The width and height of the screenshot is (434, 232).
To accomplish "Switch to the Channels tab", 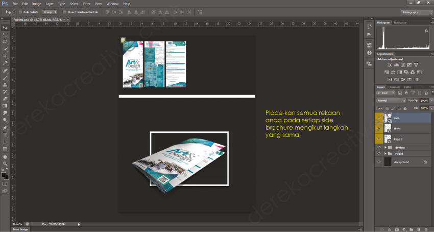I will click(x=394, y=87).
